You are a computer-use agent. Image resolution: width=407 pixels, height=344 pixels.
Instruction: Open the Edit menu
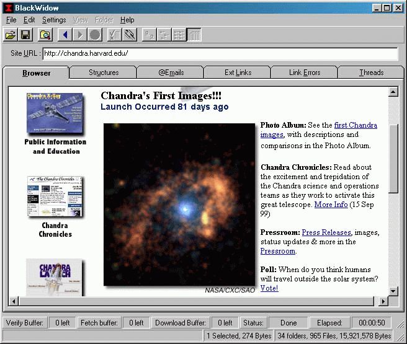(x=29, y=20)
